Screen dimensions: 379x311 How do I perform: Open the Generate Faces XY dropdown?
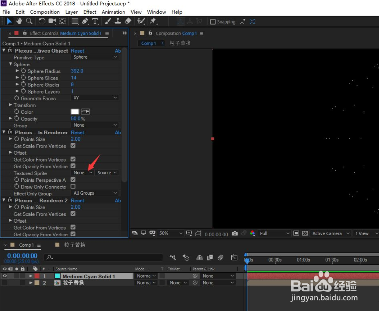tap(95, 98)
